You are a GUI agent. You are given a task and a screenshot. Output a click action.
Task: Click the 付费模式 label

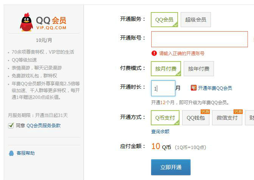point(133,68)
